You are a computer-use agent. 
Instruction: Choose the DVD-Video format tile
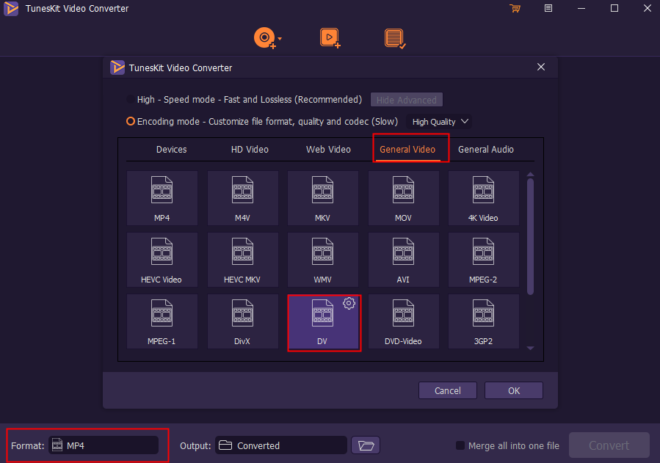click(x=403, y=321)
